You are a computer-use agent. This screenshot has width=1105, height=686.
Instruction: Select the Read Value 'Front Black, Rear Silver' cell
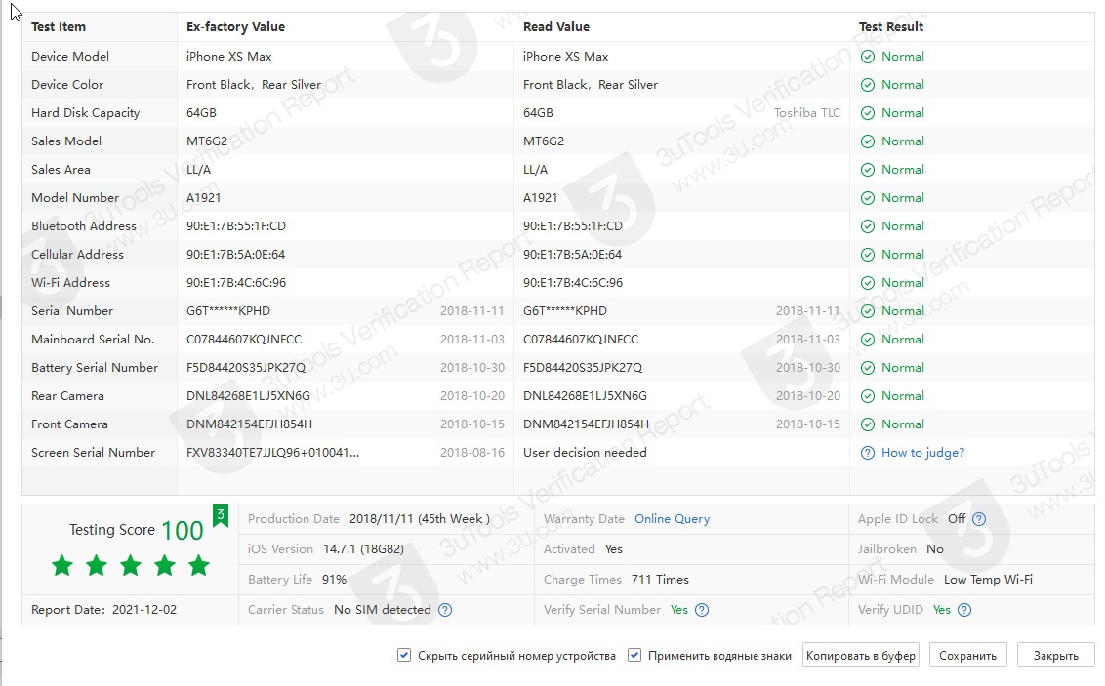click(591, 85)
